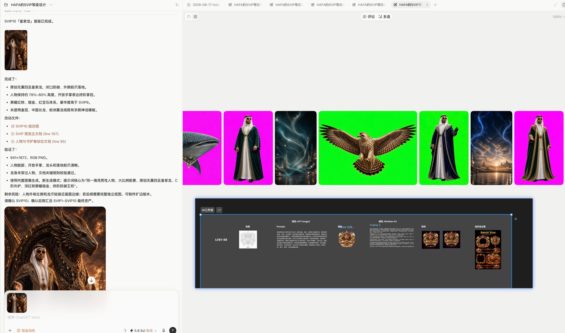The image size is (565, 333).
Task: Click the sparkle icon at the selected frame's corner
Action: coord(516,219)
